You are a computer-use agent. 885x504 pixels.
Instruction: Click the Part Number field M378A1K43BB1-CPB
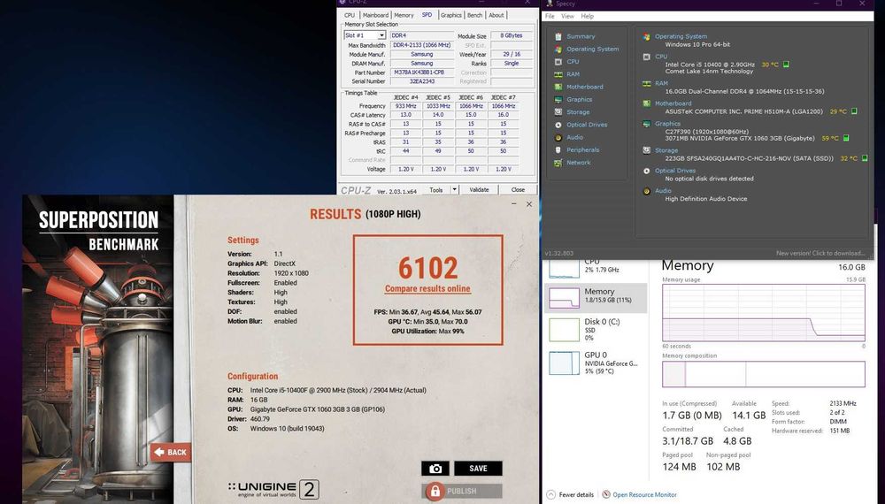click(x=421, y=73)
